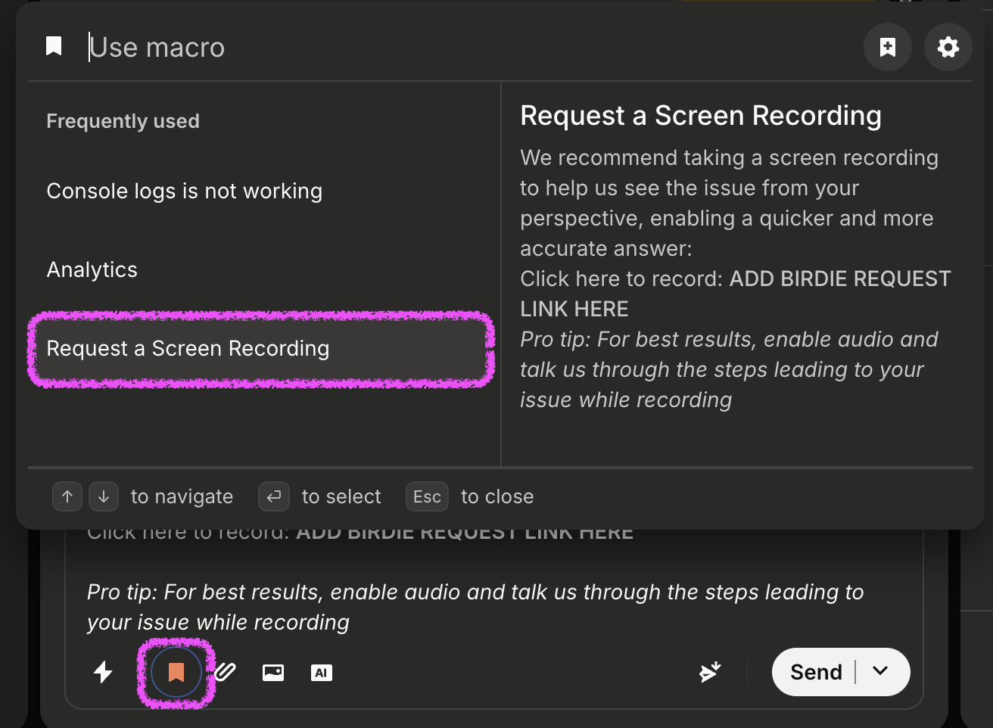Screen dimensions: 993x728
Task: Click the enter key select hint
Action: (x=274, y=497)
